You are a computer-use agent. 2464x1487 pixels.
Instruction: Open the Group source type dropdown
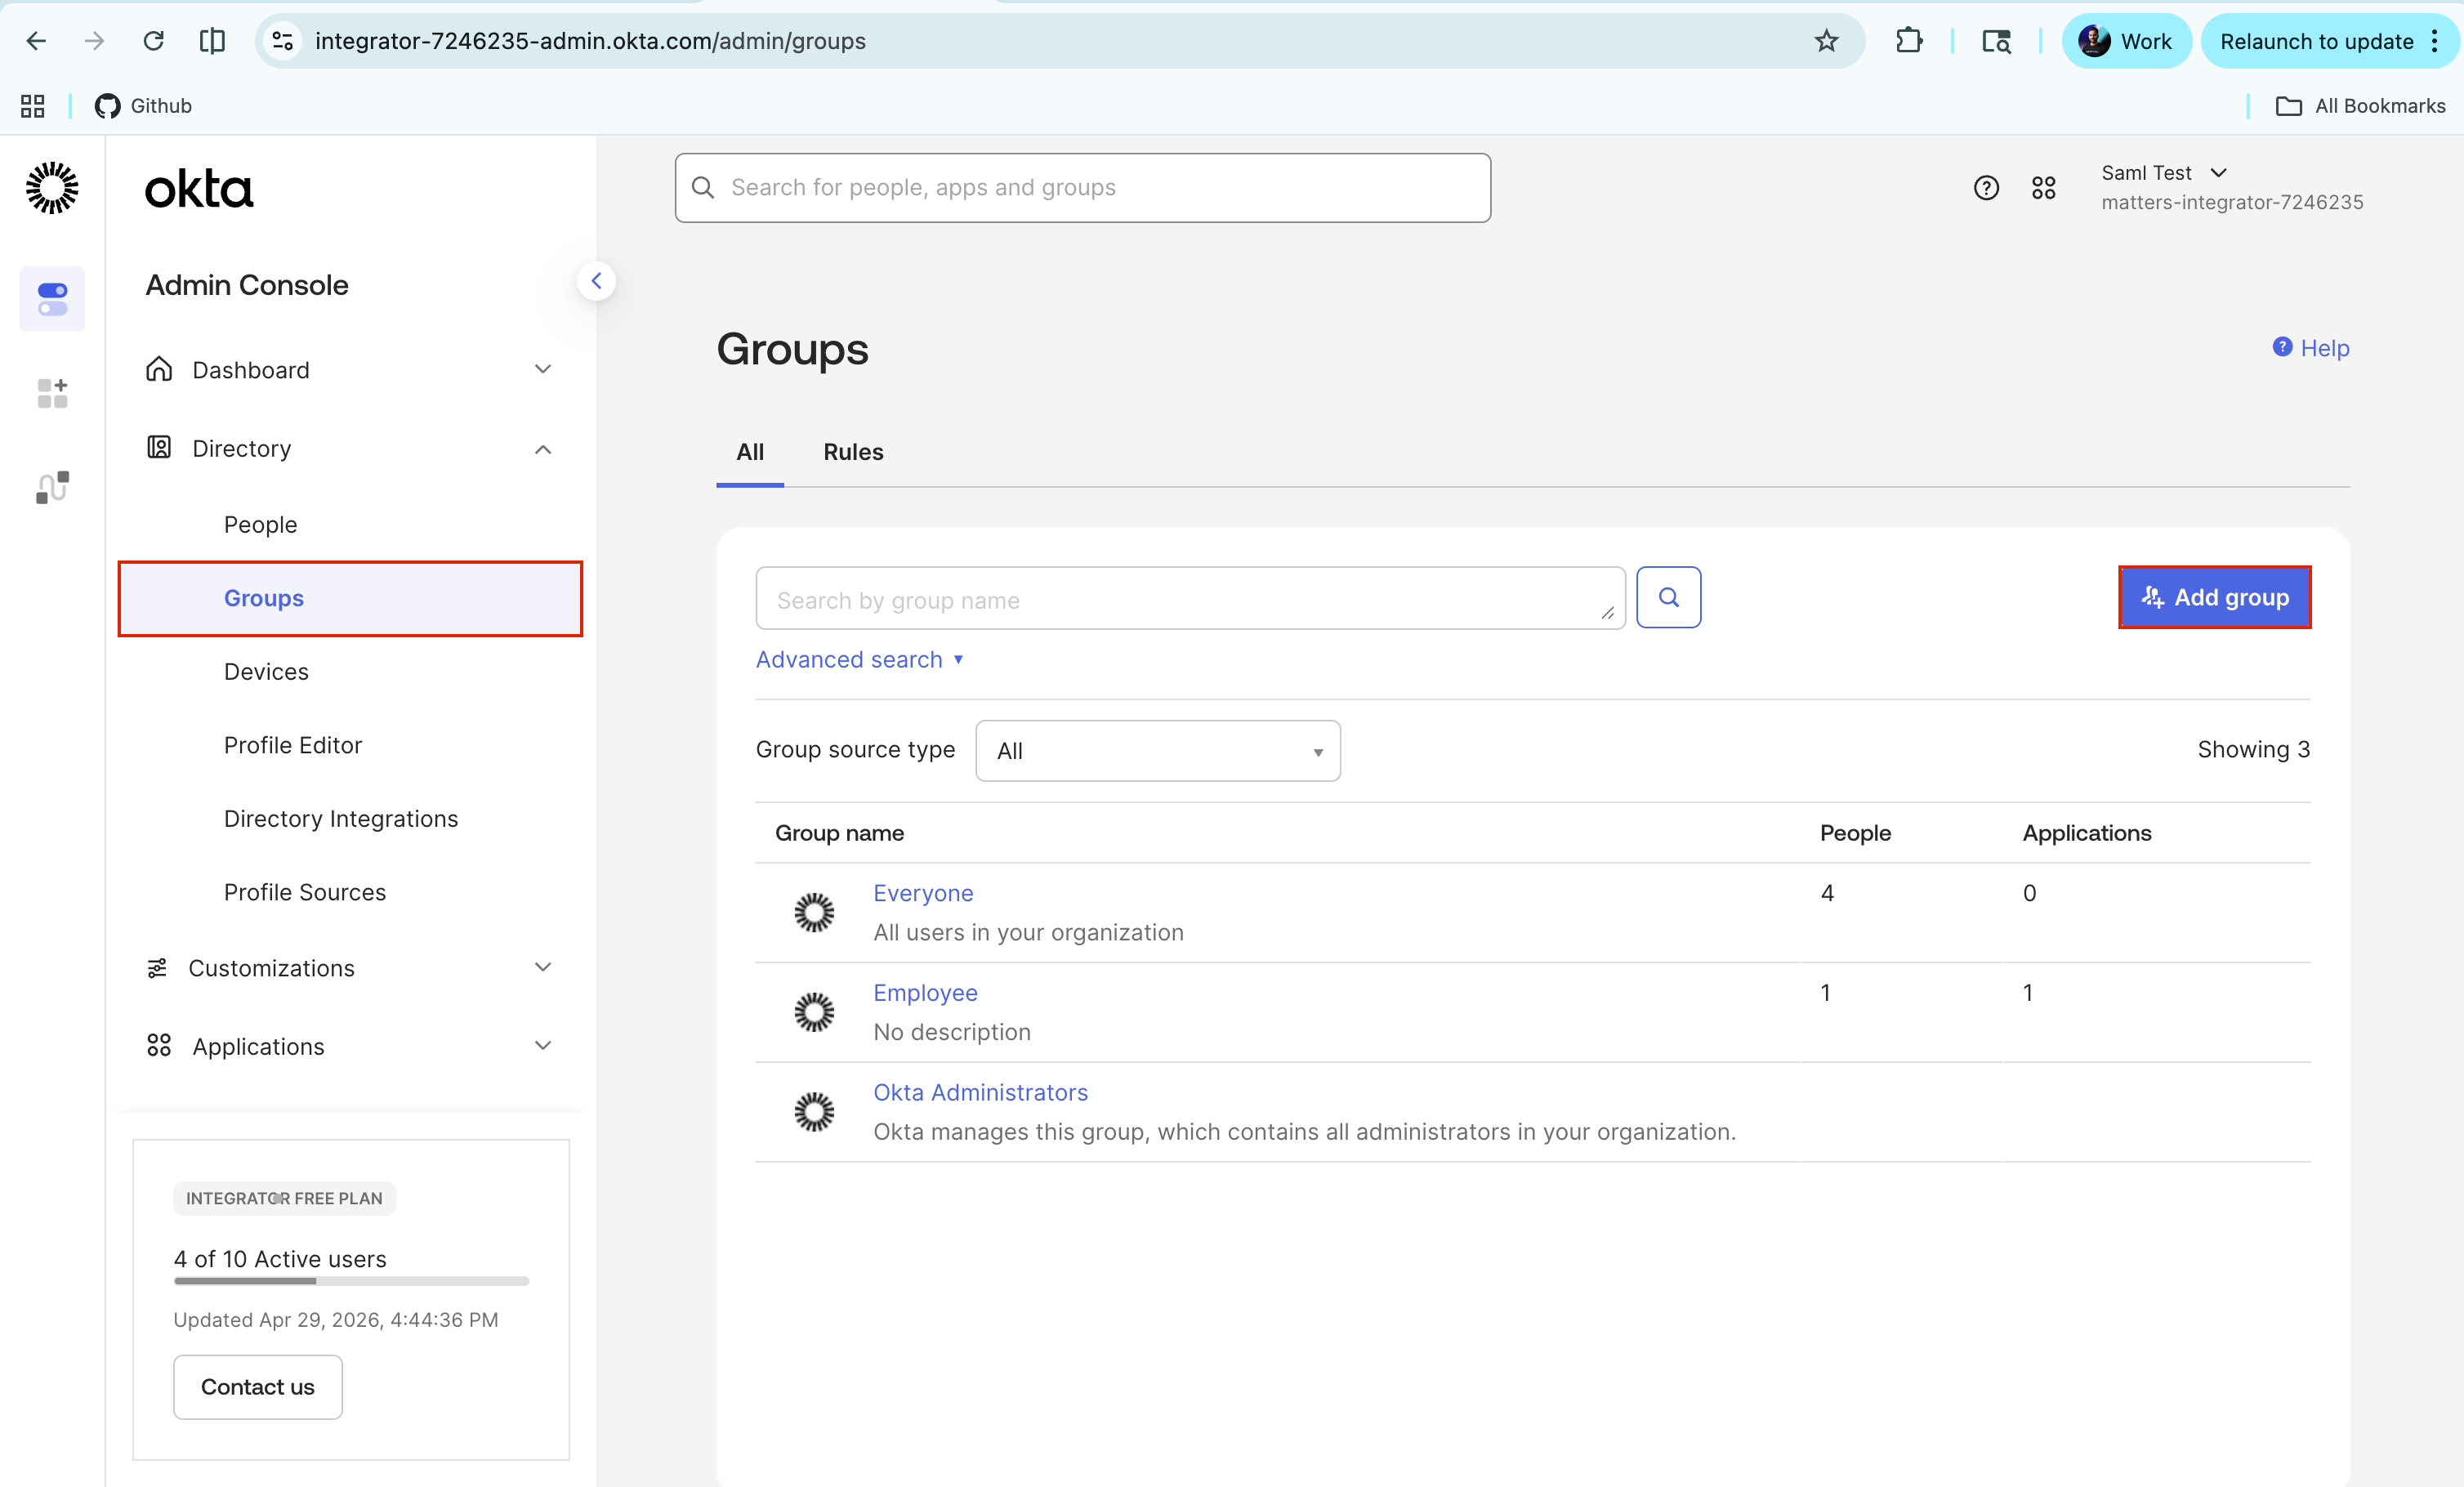point(1158,751)
